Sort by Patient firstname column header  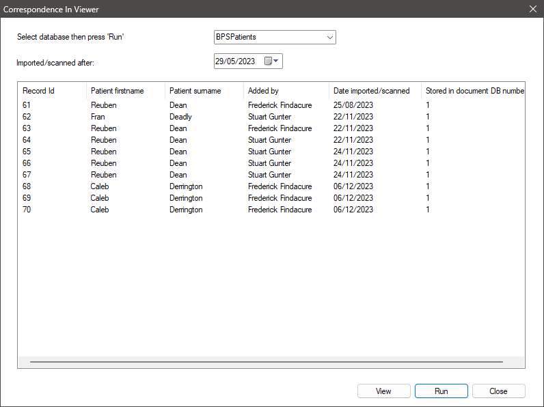point(126,91)
